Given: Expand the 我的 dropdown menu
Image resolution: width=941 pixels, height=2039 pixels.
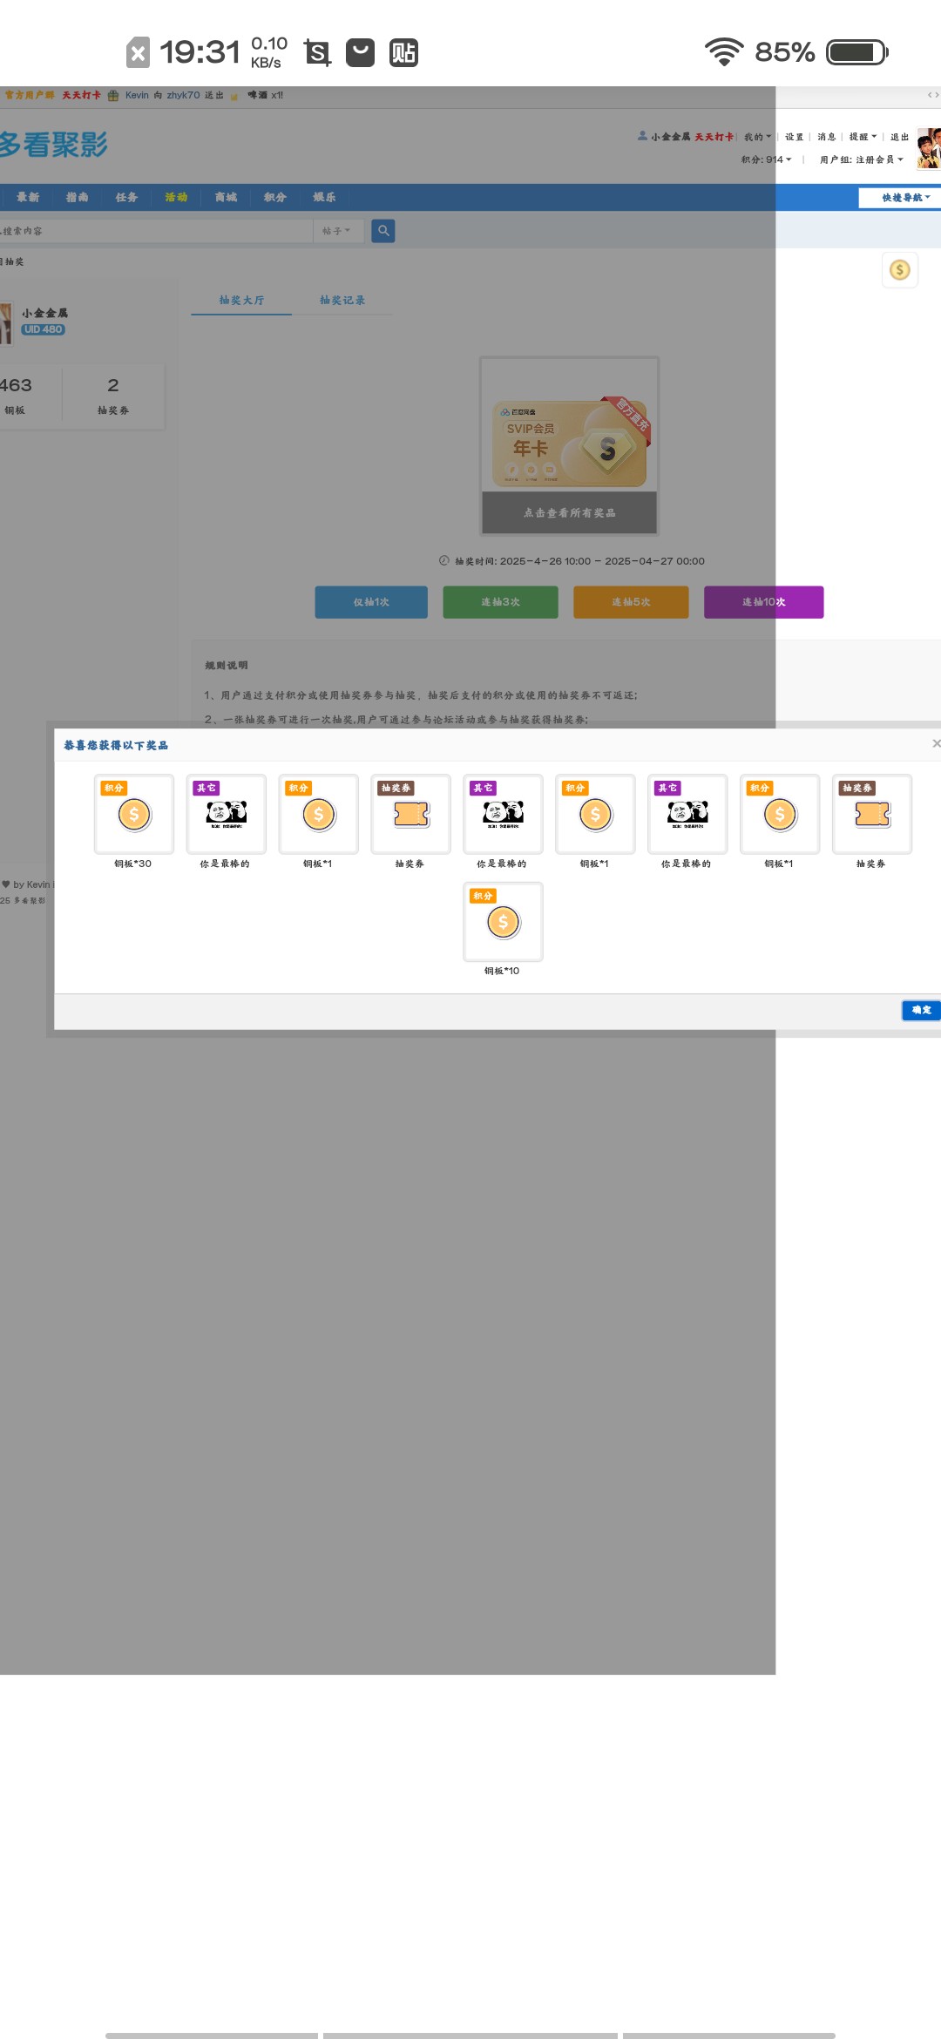Looking at the screenshot, I should 756,137.
